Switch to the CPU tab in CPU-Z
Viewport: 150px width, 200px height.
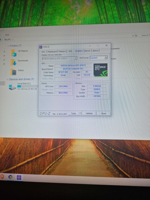(x=43, y=52)
